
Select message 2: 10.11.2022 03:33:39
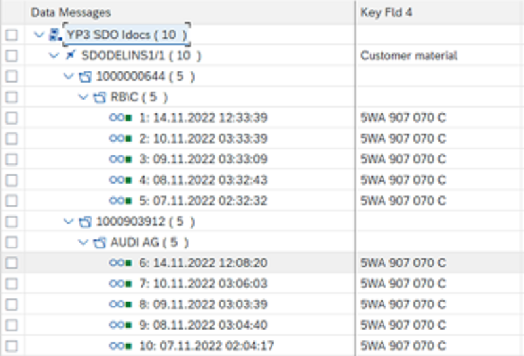[x=203, y=138]
